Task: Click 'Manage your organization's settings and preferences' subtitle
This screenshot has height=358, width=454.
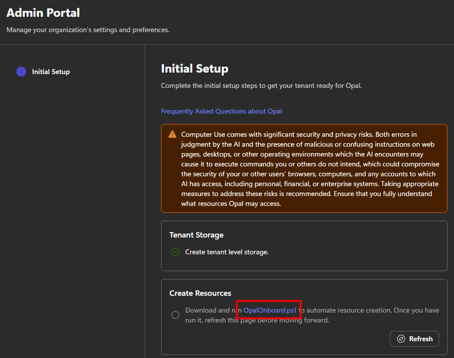Action: (88, 30)
